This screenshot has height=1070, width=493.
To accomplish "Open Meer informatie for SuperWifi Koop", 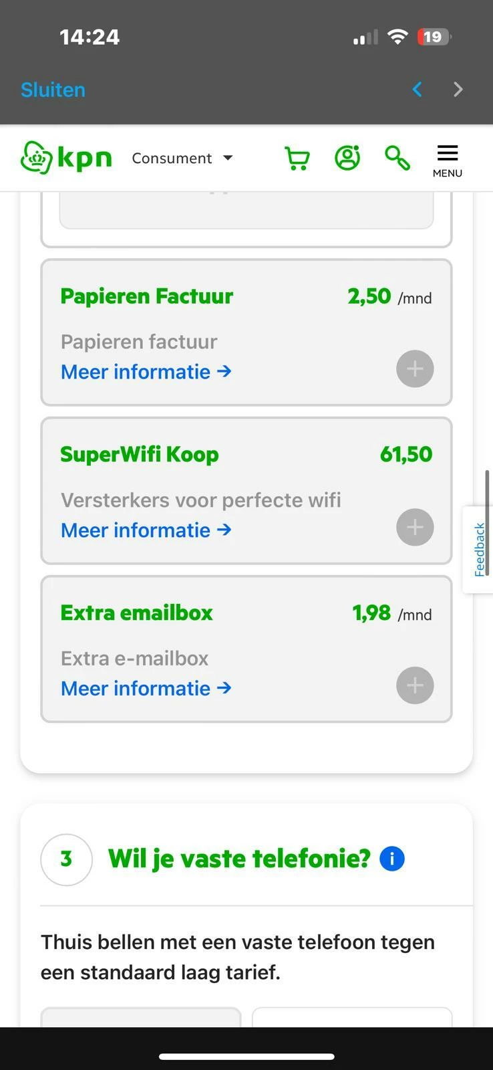I will click(x=146, y=530).
